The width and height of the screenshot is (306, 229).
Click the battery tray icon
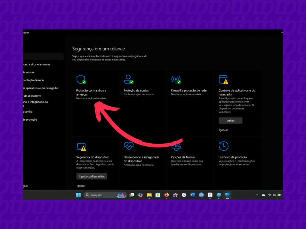click(x=279, y=195)
